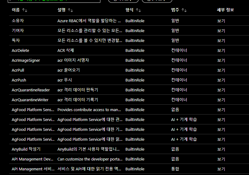Click BuiltInRole in the 소유자 row

[x=135, y=21]
